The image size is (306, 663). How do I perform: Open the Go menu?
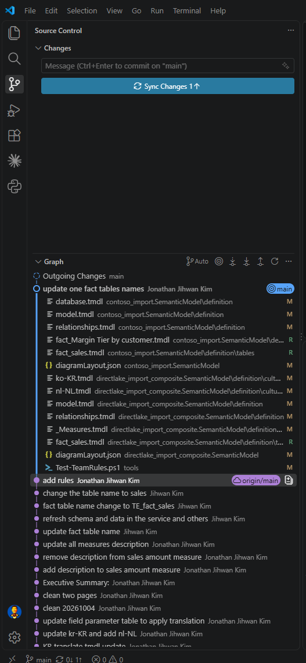pyautogui.click(x=136, y=10)
